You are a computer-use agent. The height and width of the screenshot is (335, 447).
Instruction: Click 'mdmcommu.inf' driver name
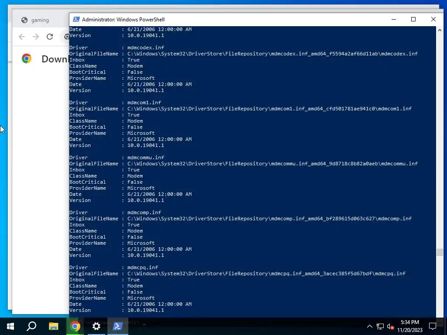pos(146,157)
